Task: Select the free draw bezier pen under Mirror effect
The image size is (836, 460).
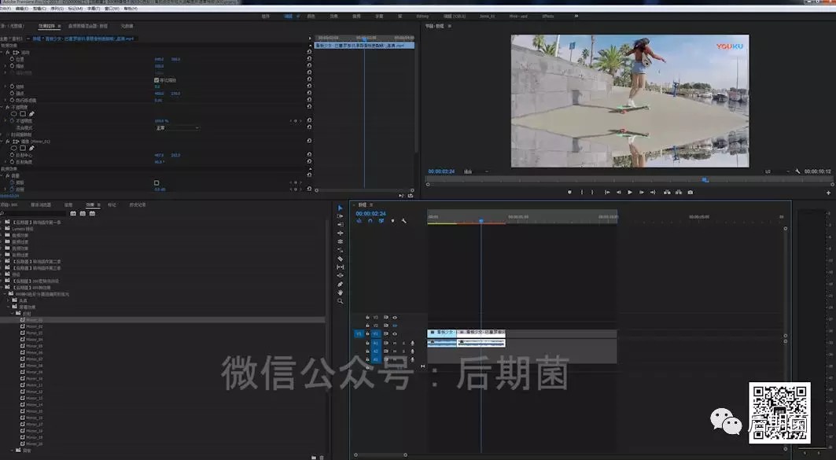Action: pos(31,148)
